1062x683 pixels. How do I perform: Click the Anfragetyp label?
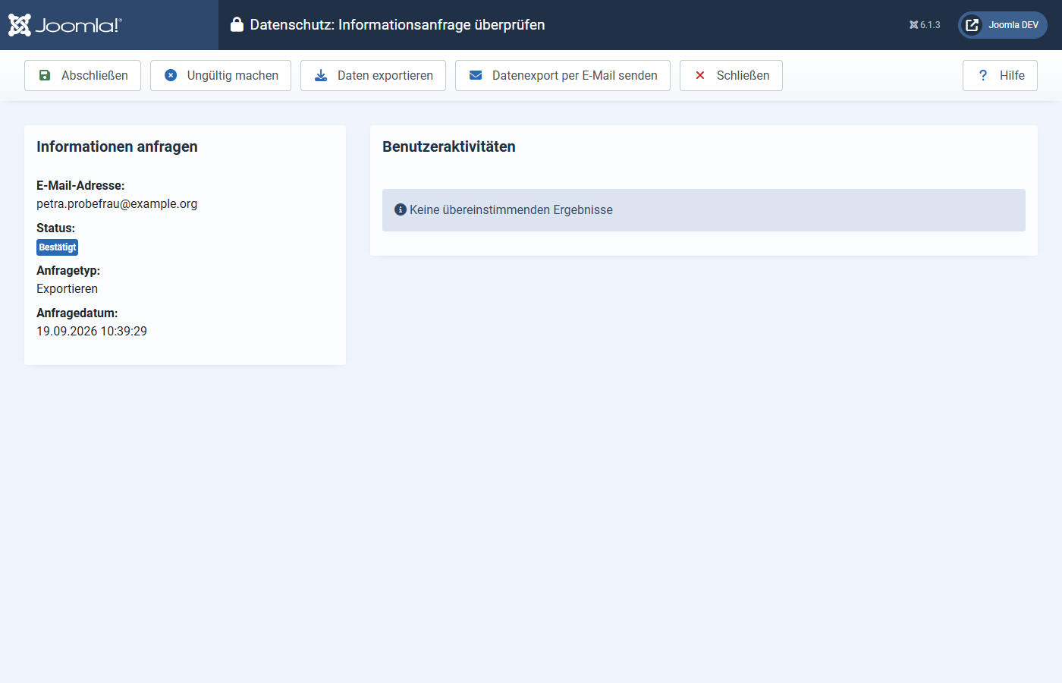pos(68,270)
